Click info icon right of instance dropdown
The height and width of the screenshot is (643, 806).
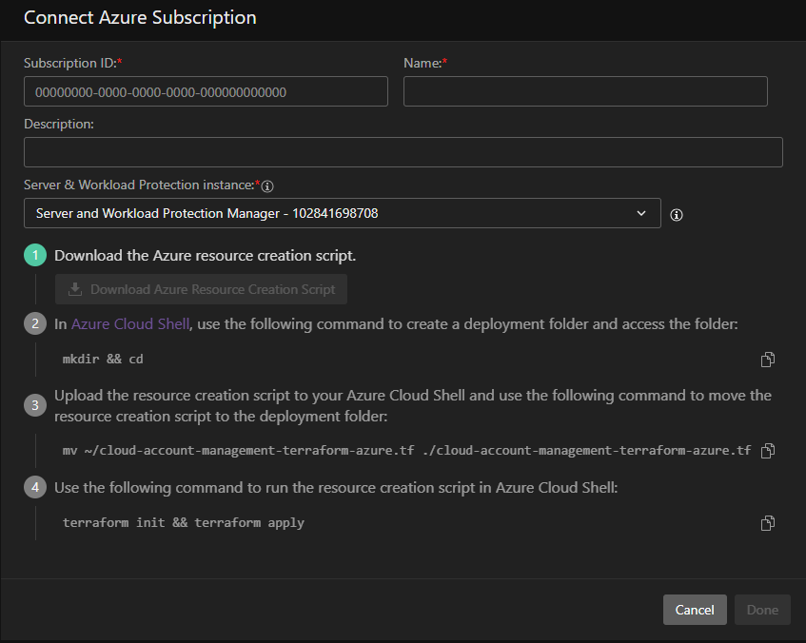click(677, 215)
